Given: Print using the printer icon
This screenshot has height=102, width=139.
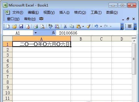Looking at the screenshot, I should coord(36,26).
